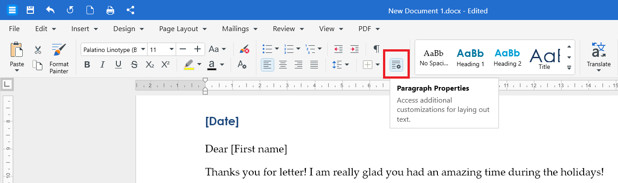Viewport: 618px width, 183px height.
Task: Click the ruler tab selector
Action: click(8, 84)
